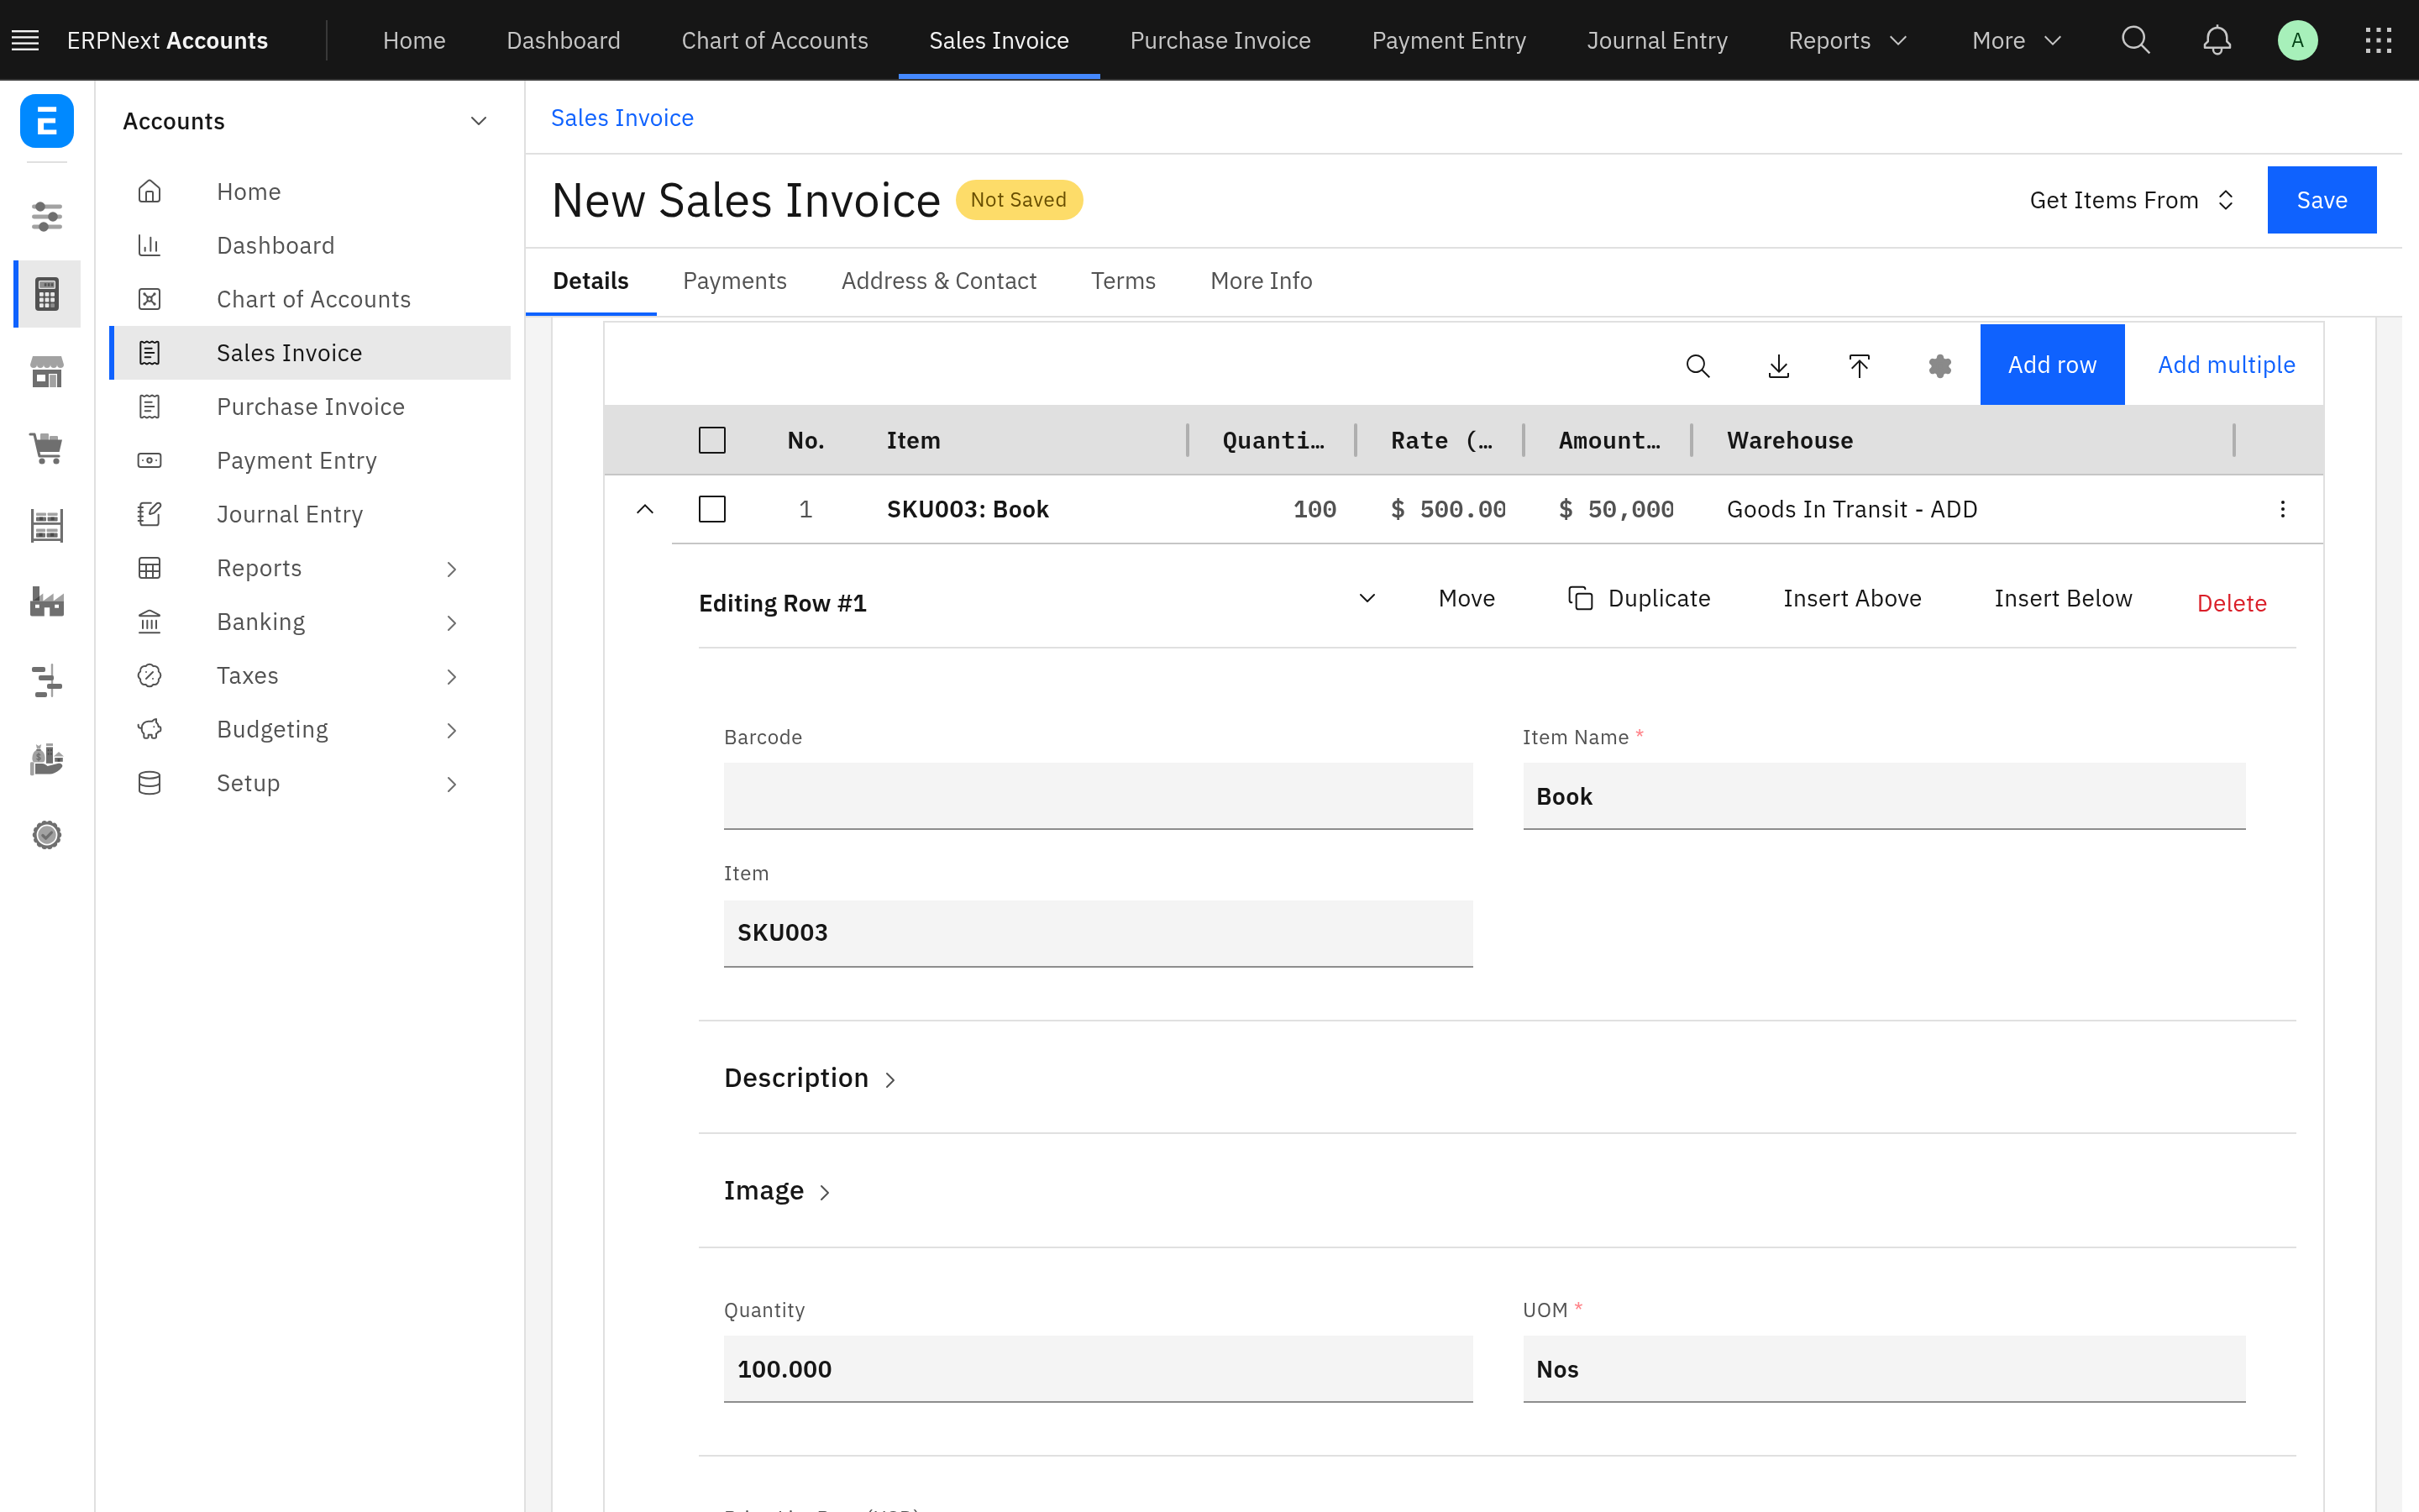Open the Get Items From dropdown
Image resolution: width=2419 pixels, height=1512 pixels.
click(2131, 200)
